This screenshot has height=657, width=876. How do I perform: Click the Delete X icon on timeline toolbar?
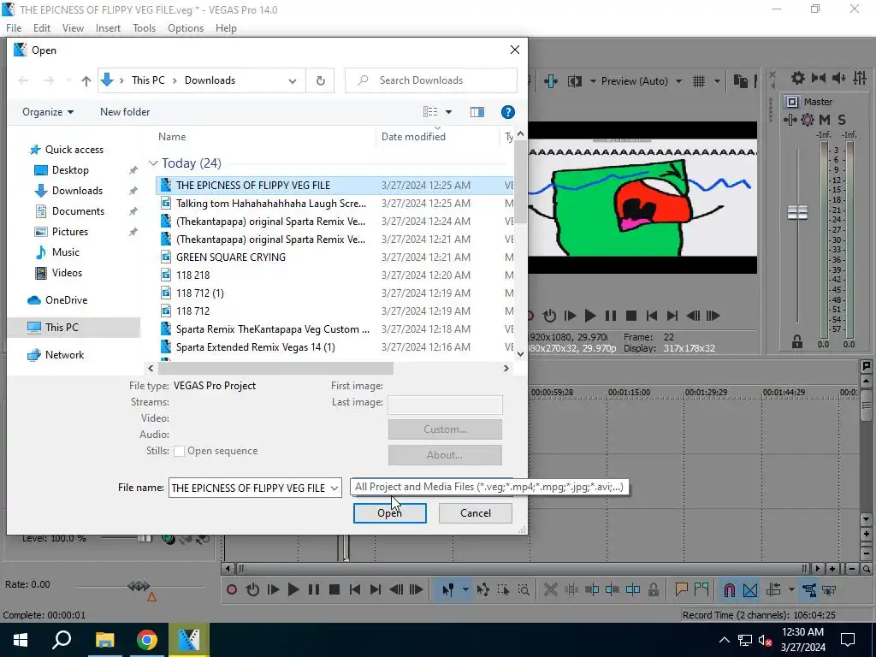pyautogui.click(x=550, y=589)
